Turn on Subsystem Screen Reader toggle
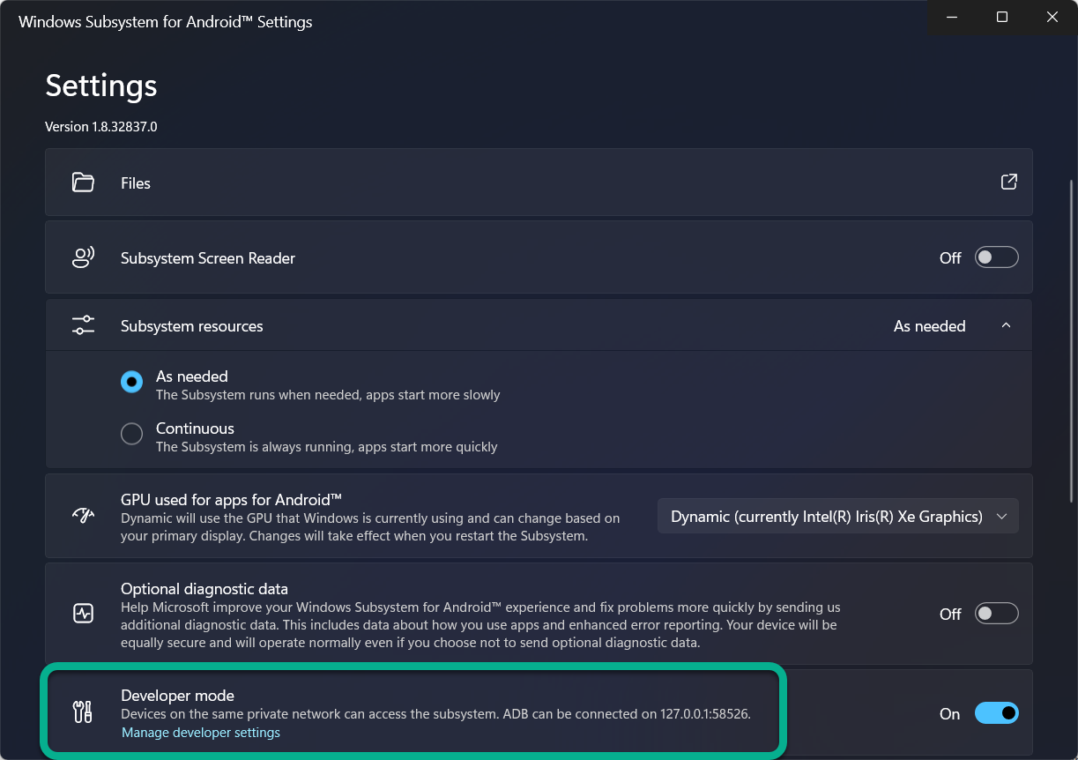Image resolution: width=1078 pixels, height=760 pixels. (x=996, y=257)
